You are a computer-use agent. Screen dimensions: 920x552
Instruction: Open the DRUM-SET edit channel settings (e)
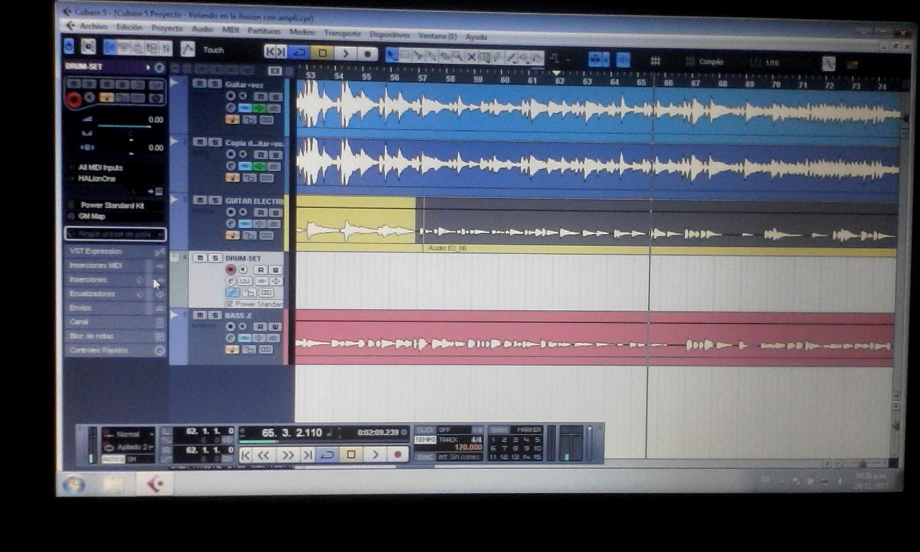point(231,281)
